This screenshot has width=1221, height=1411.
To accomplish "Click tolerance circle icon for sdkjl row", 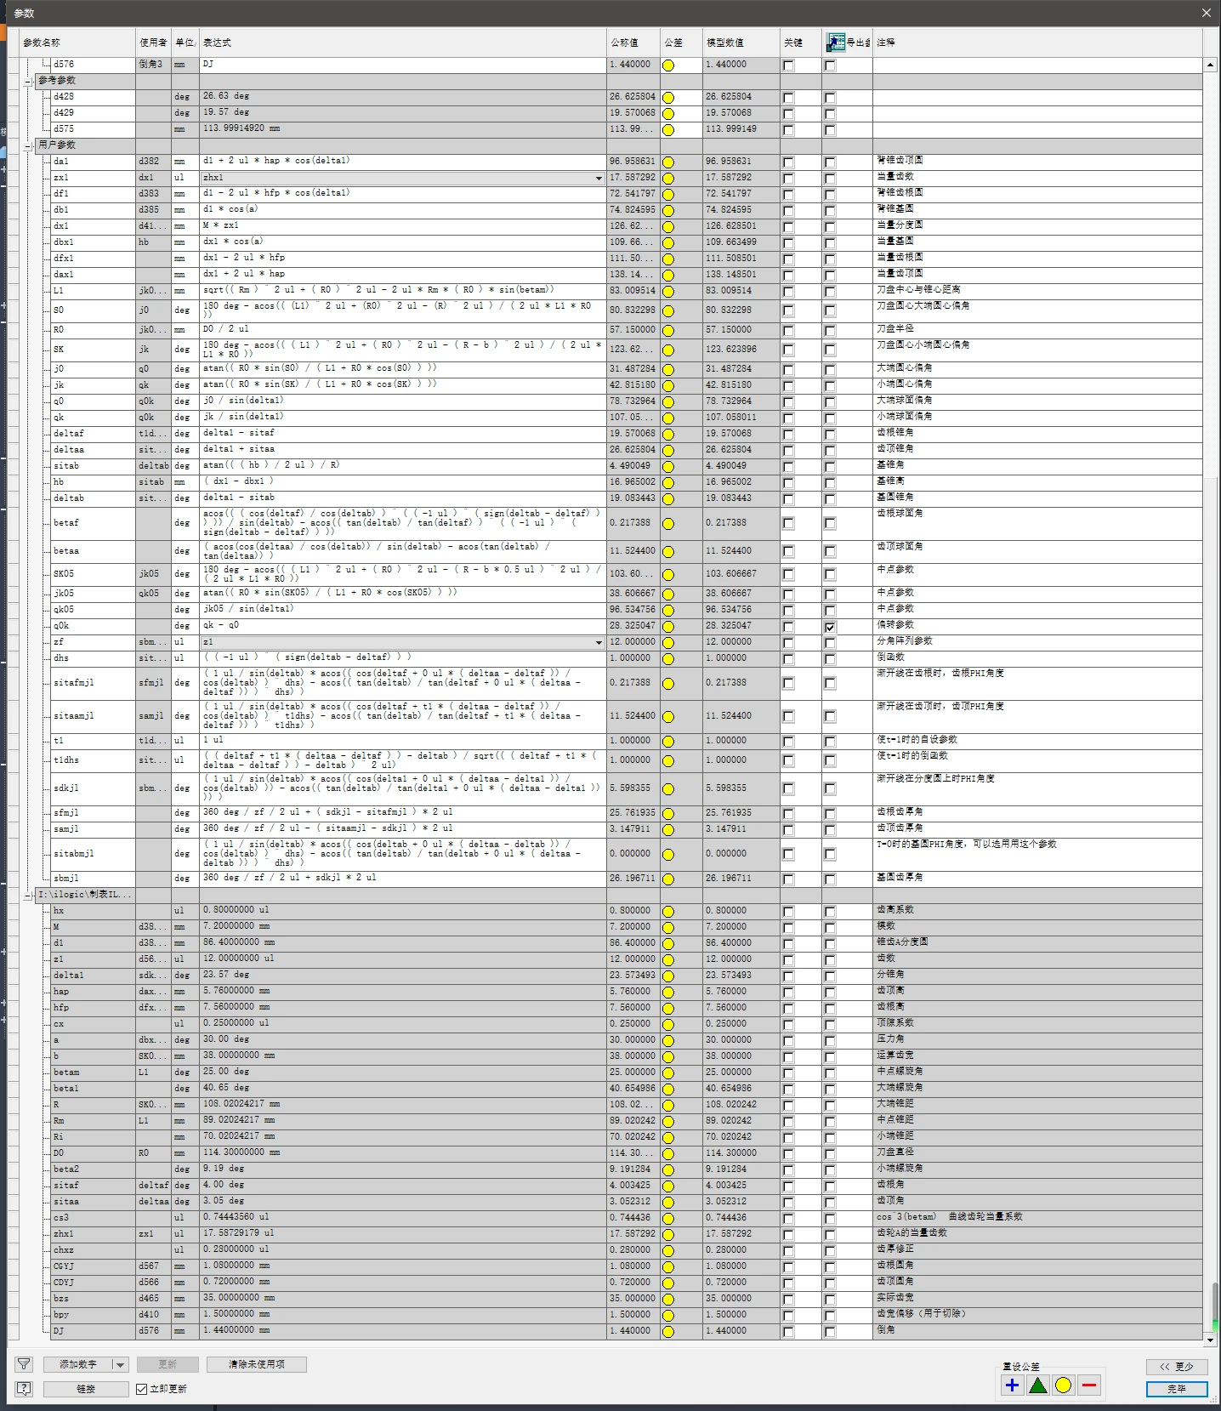I will pyautogui.click(x=668, y=789).
